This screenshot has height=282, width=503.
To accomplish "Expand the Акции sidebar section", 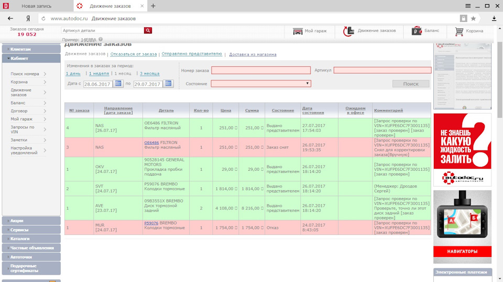I will 31,220.
